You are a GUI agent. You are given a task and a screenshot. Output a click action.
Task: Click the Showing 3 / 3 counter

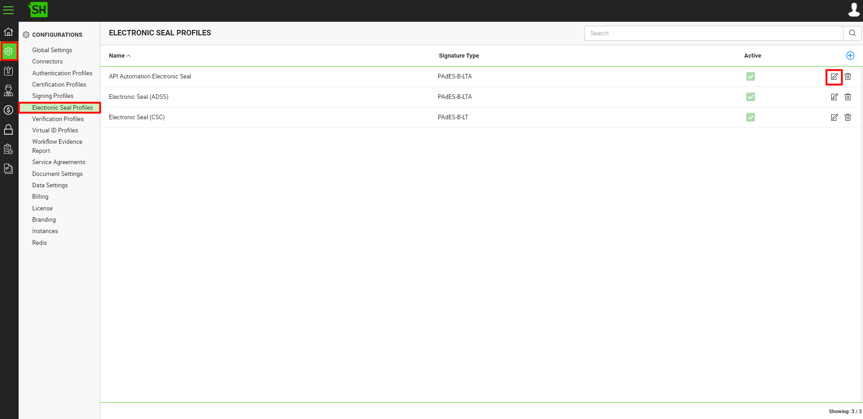845,411
